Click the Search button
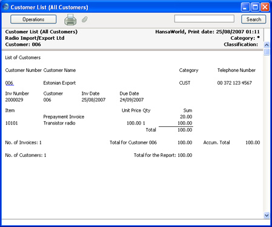272x227 pixels. pos(254,19)
